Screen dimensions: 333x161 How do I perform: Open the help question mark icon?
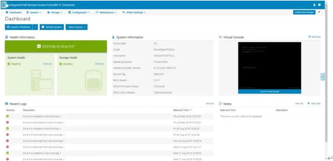(320, 5)
